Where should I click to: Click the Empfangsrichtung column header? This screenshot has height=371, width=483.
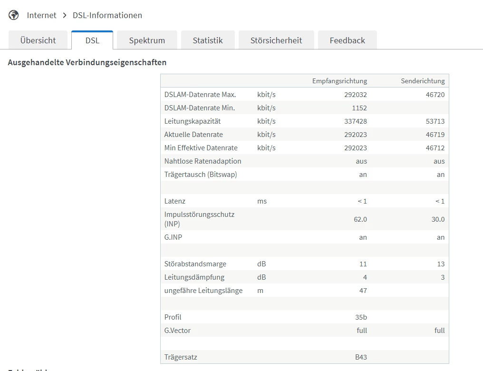pos(339,81)
